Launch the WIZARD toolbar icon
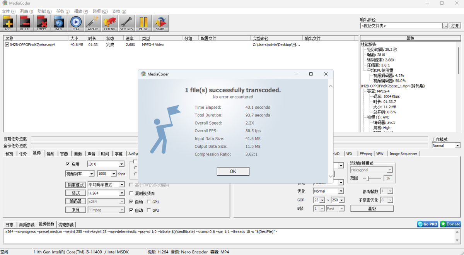 pyautogui.click(x=93, y=23)
